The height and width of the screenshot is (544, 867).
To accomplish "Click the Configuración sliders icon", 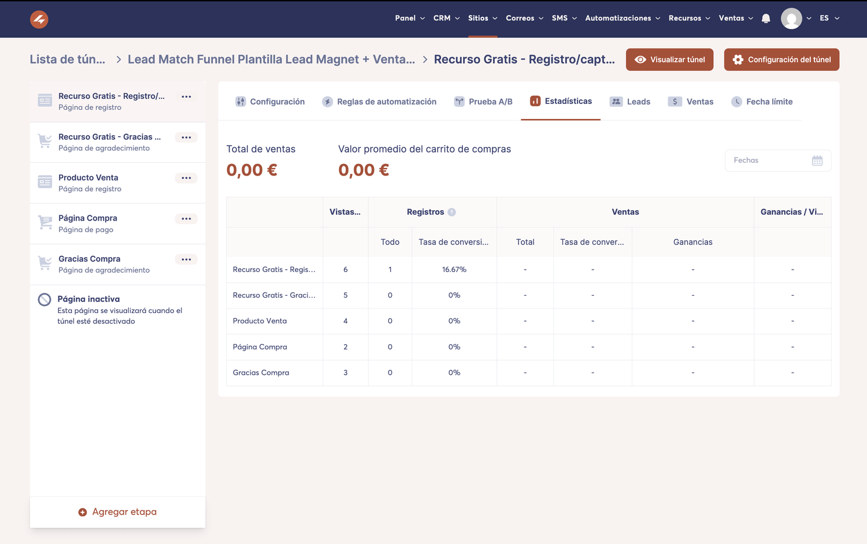I will (x=240, y=102).
